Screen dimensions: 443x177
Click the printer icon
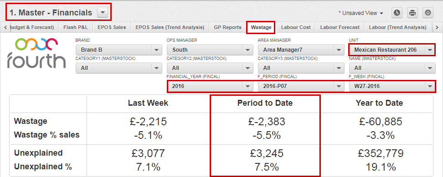coord(412,13)
